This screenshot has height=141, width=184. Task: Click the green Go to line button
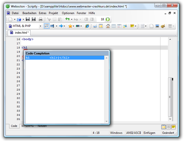click(108, 19)
